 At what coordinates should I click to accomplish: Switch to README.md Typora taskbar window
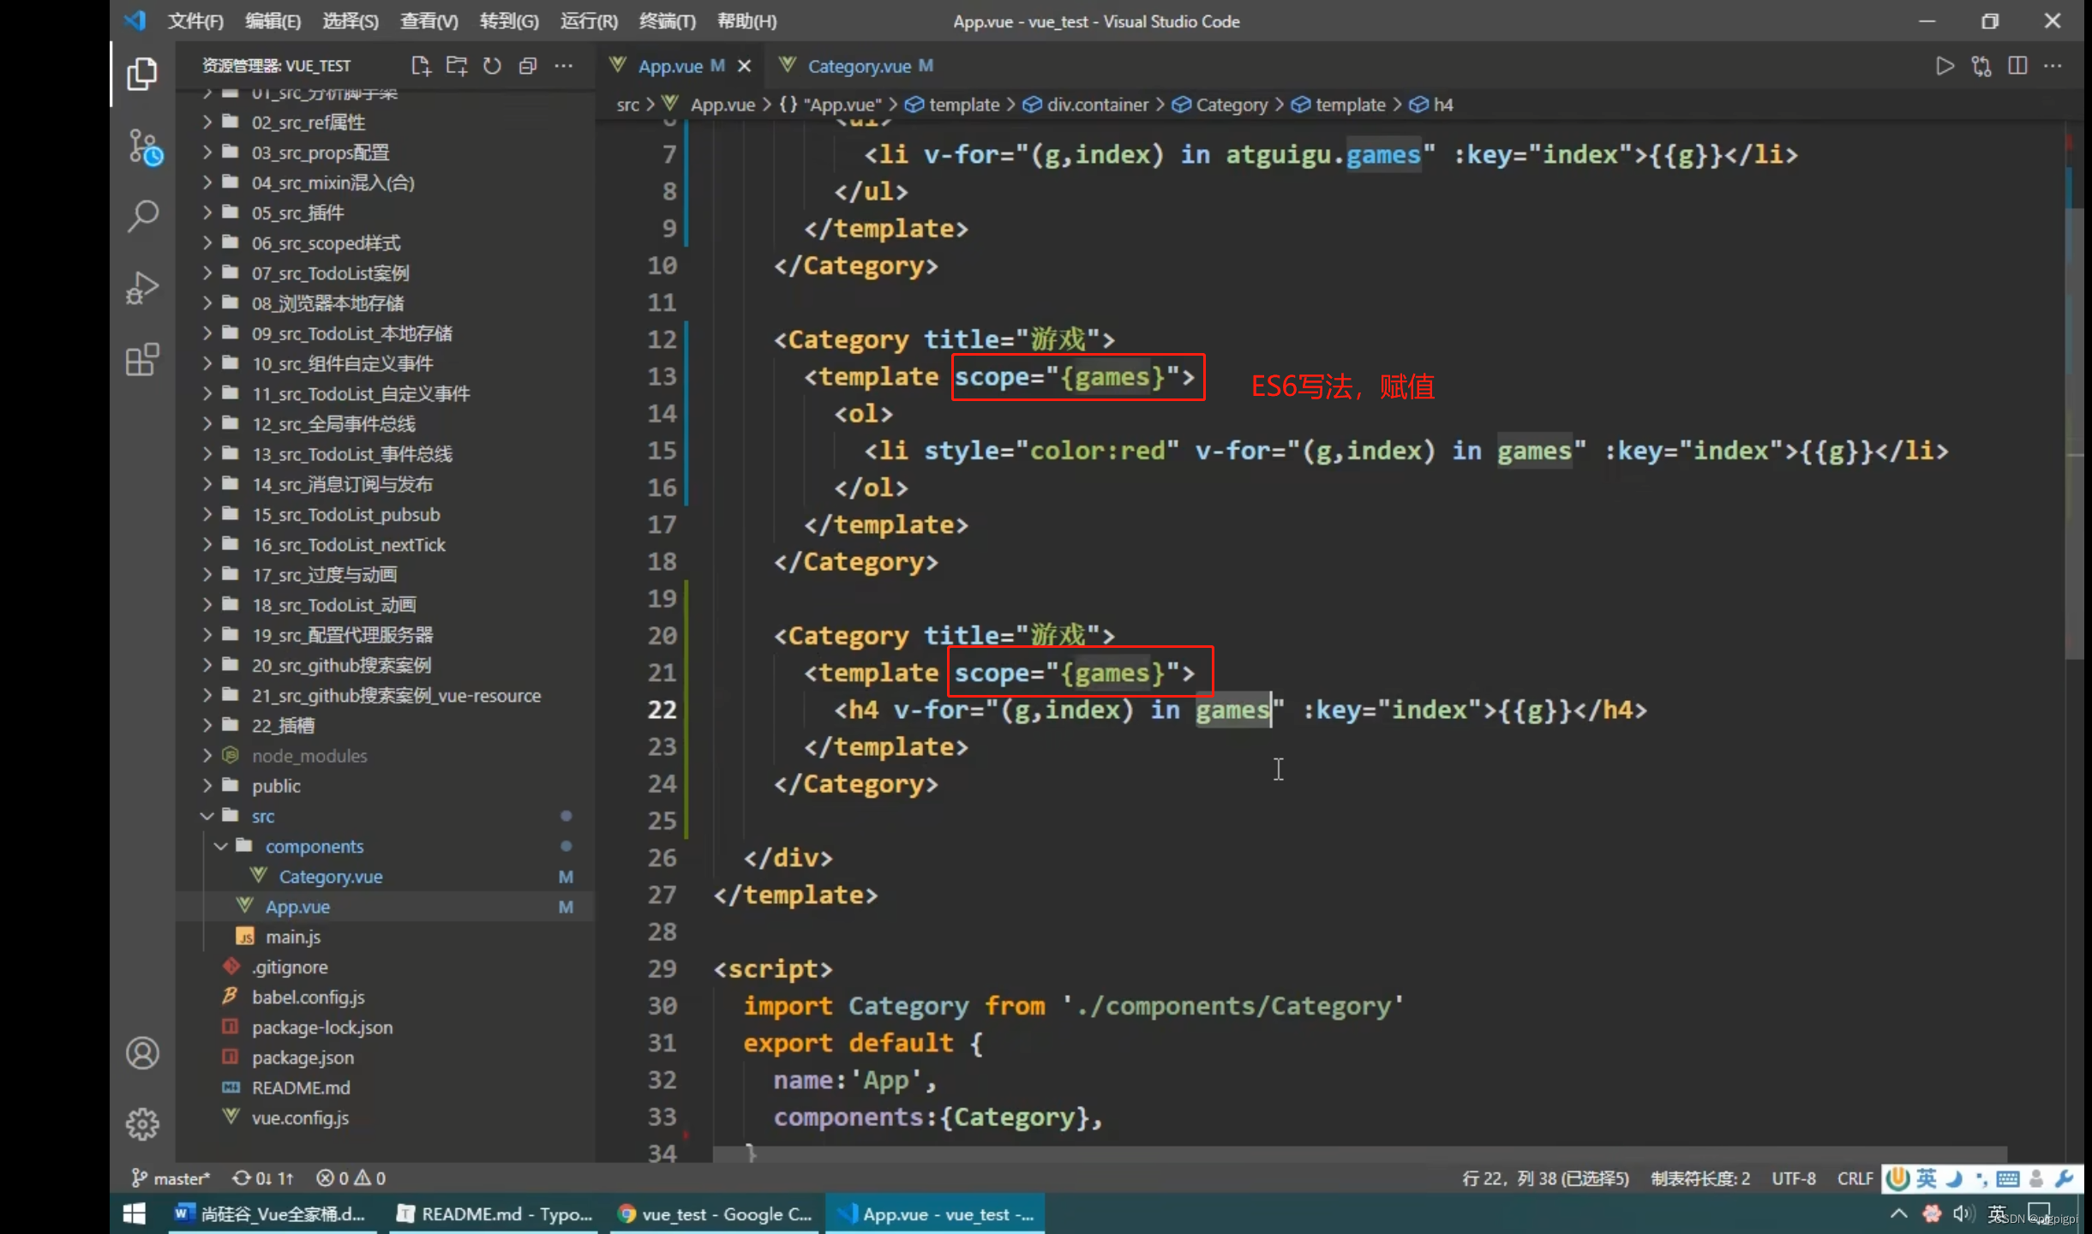tap(494, 1214)
